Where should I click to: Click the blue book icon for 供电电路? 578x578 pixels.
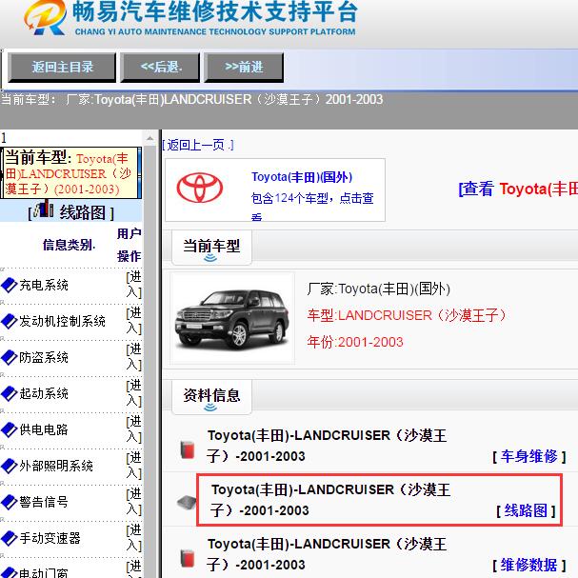(10, 429)
